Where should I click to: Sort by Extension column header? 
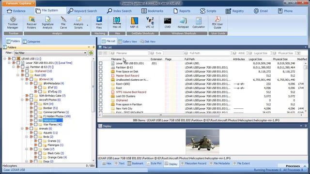156,59
